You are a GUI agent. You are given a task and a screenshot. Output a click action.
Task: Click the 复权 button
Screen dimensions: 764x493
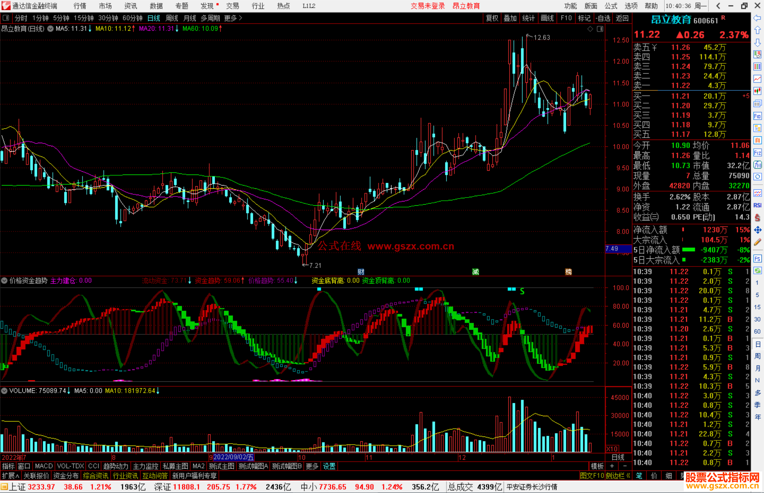pyautogui.click(x=492, y=18)
